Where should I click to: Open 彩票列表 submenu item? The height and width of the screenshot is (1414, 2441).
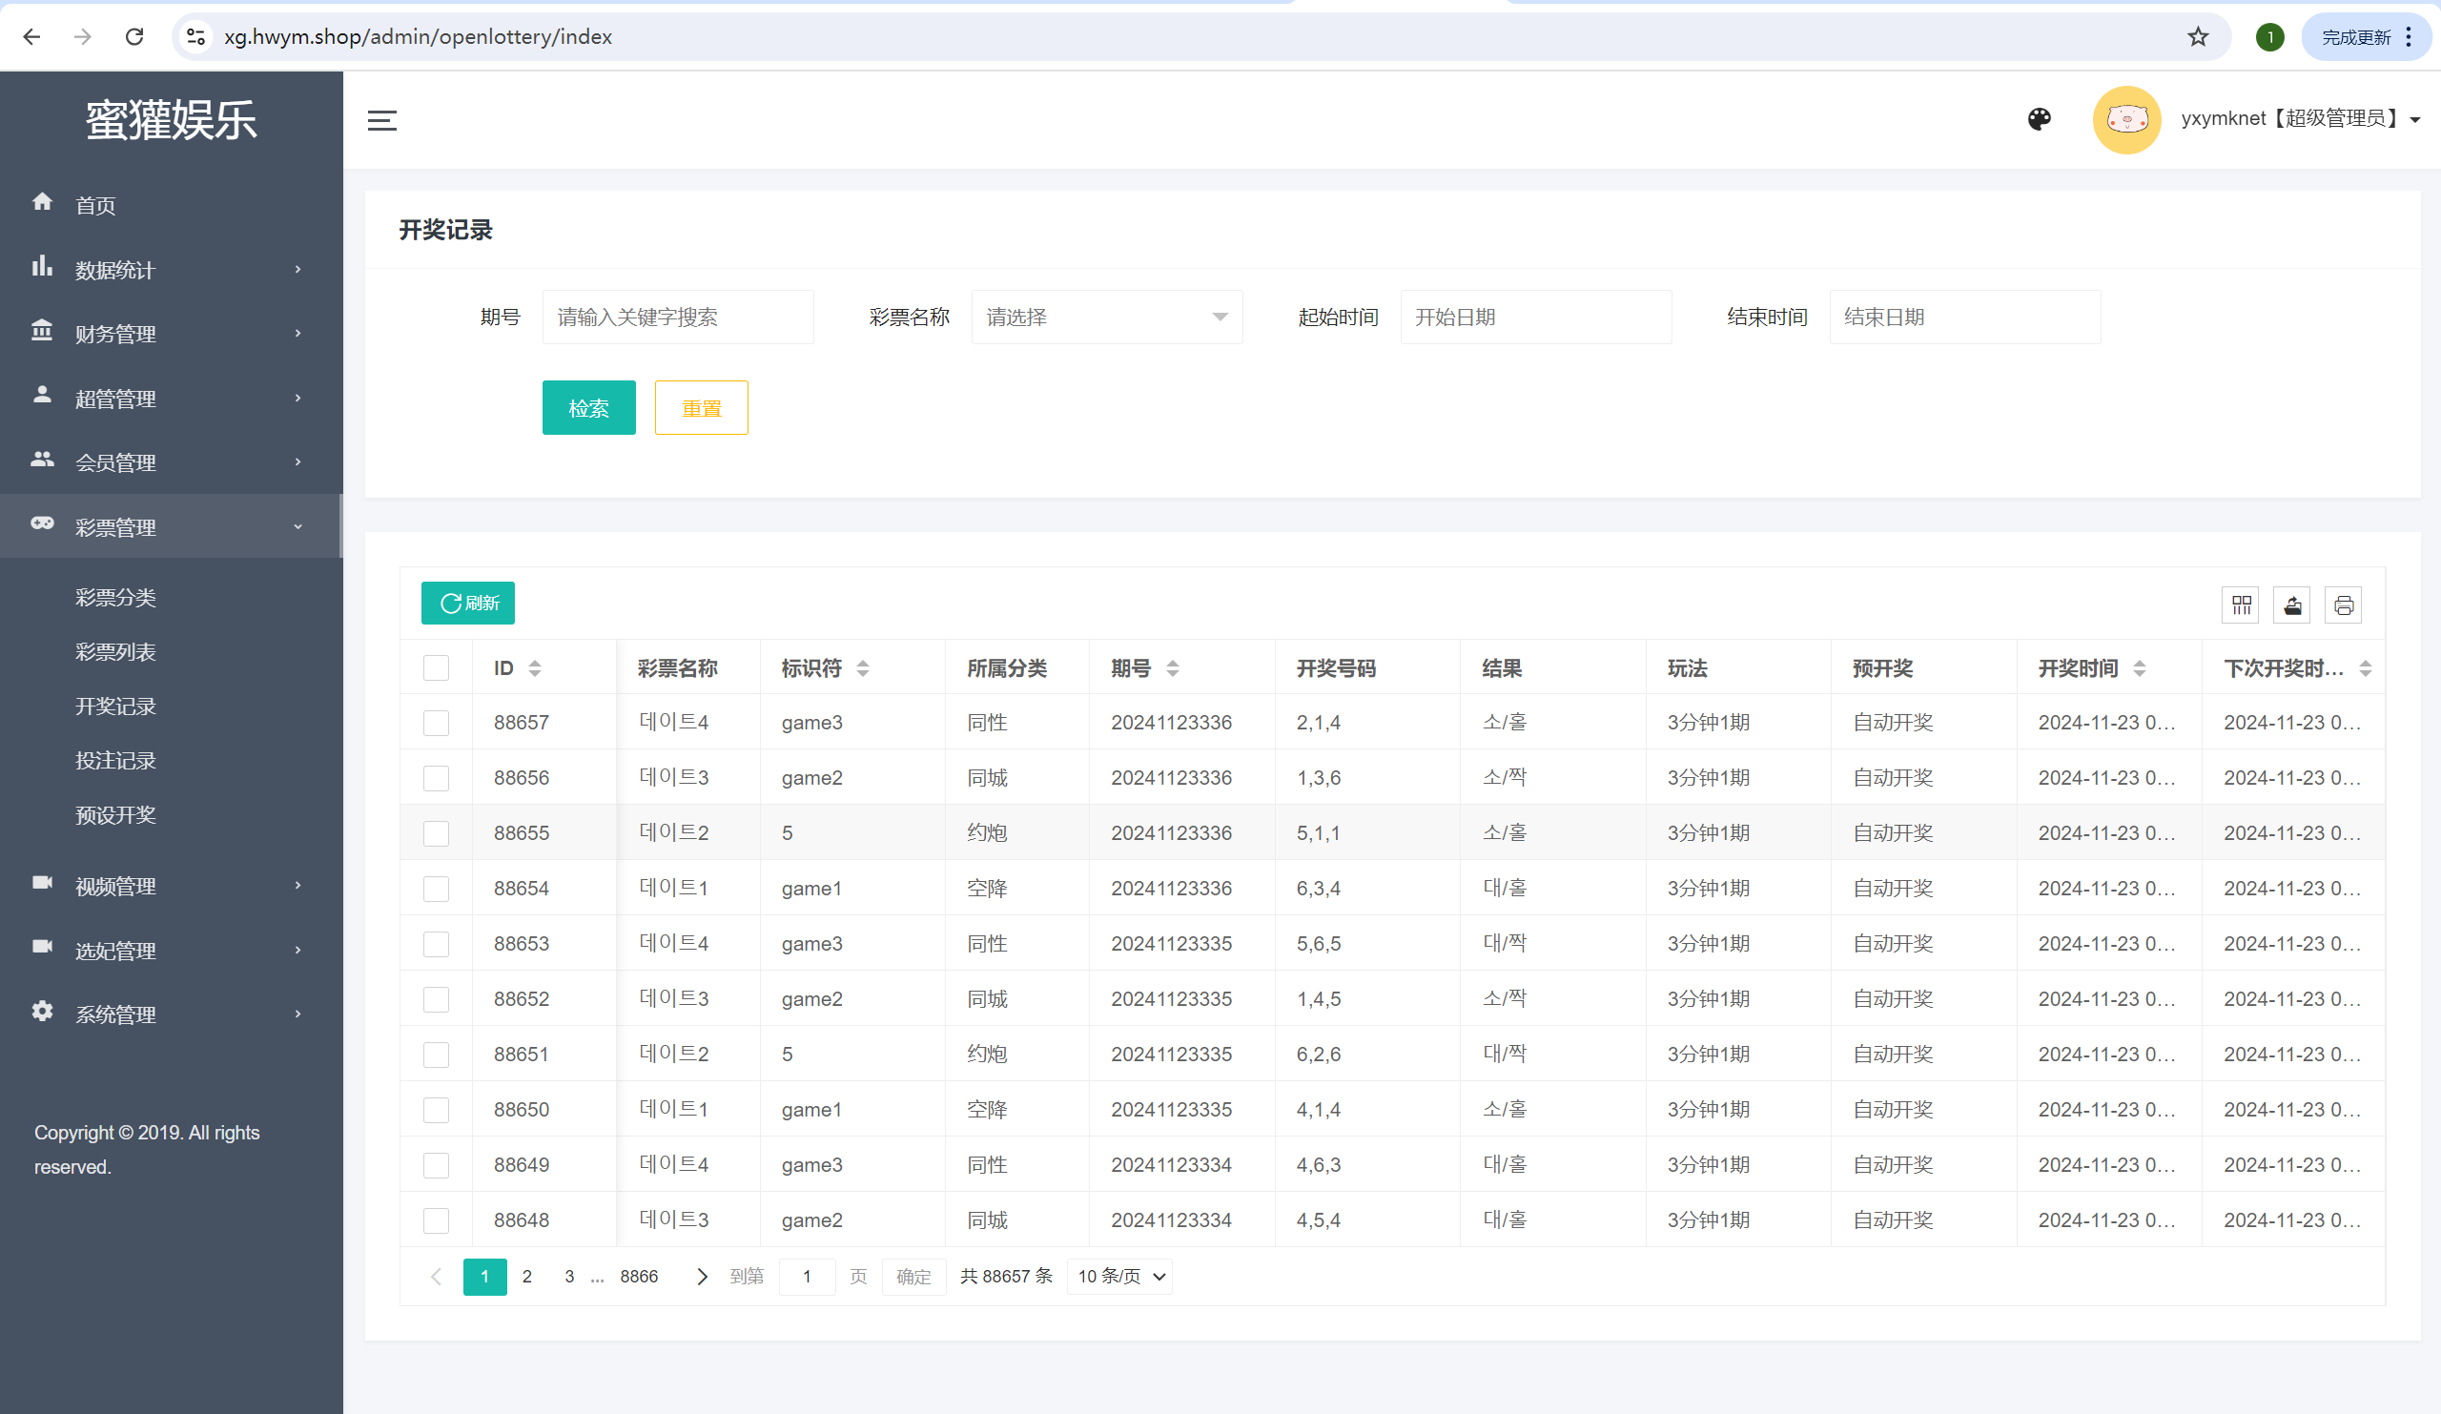tap(115, 651)
